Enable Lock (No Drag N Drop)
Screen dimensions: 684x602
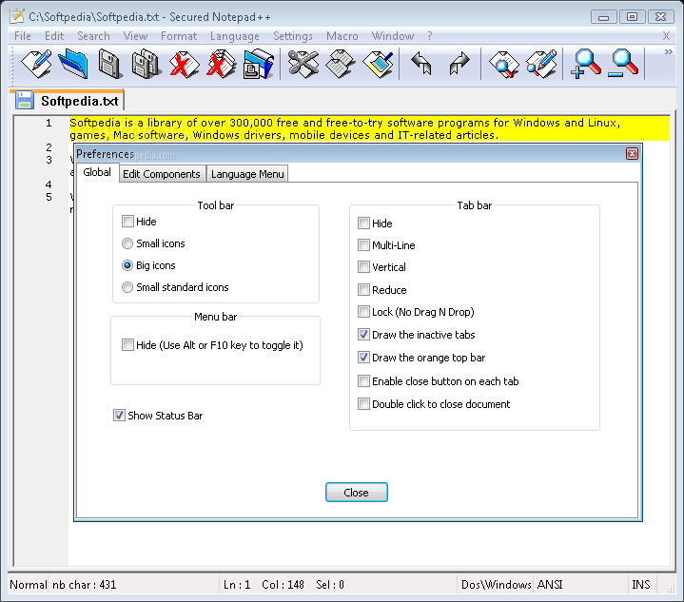[x=363, y=312]
